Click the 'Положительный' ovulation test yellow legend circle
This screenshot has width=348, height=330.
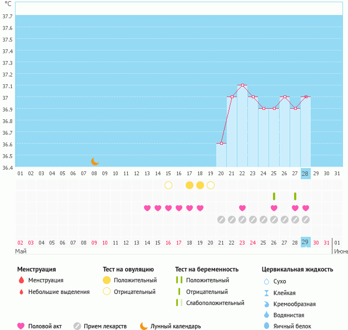coord(106,281)
